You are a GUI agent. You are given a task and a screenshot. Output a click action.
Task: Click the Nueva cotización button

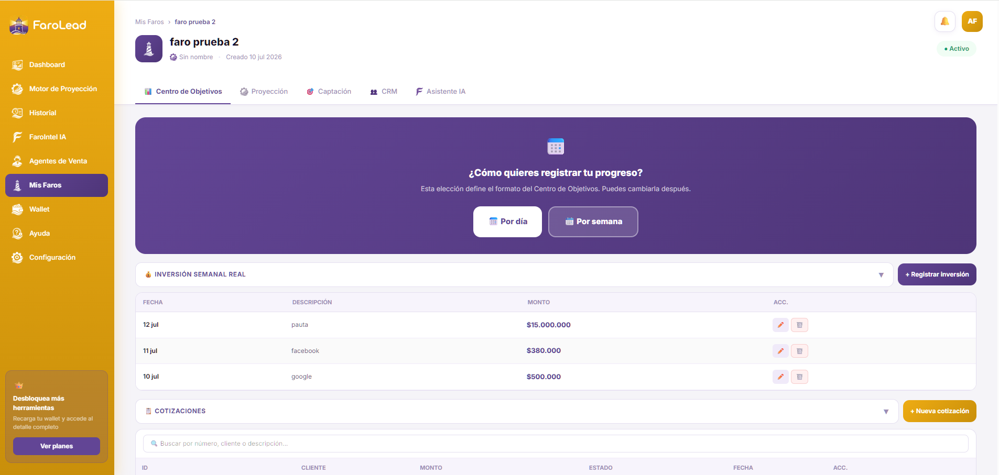940,411
